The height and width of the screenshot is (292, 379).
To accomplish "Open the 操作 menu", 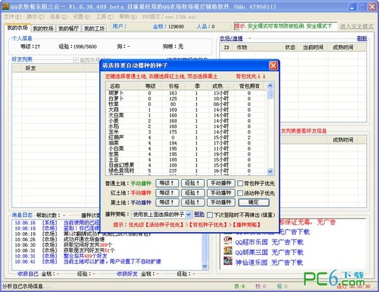I will pyautogui.click(x=35, y=16).
